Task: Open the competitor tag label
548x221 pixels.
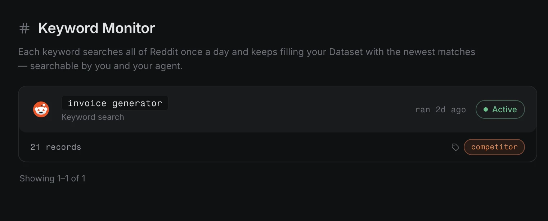Action: pyautogui.click(x=494, y=147)
